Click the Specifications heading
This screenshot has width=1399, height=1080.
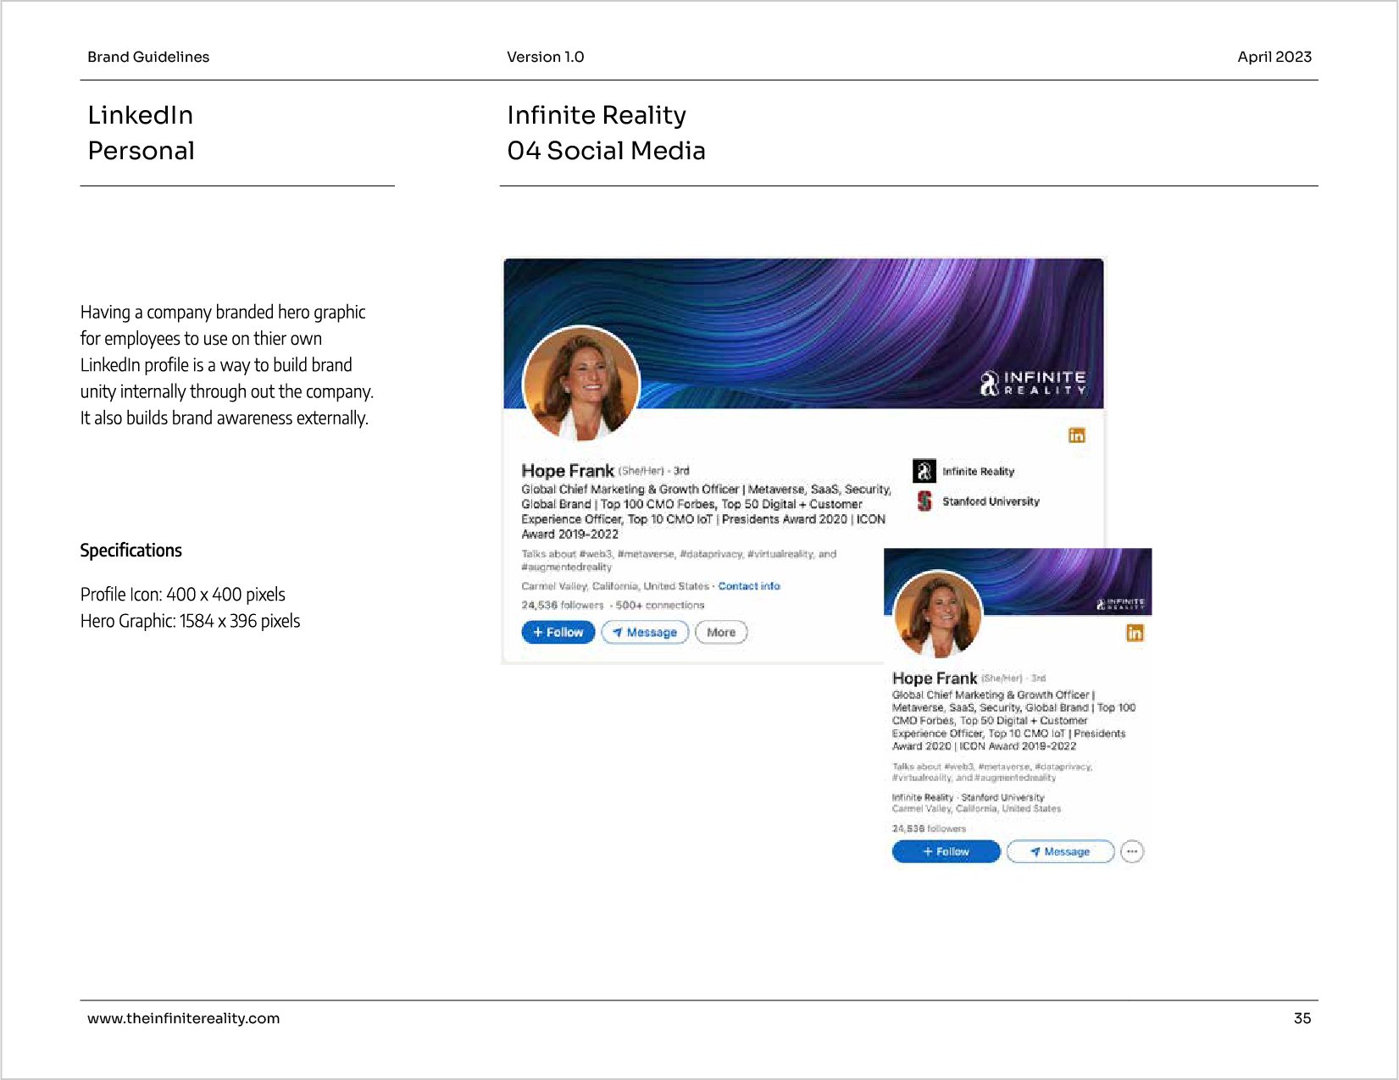click(x=131, y=551)
